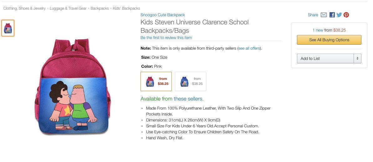The image size is (373, 162).
Task: Select the pink backpack thumbnail on the left
Action: point(8,28)
